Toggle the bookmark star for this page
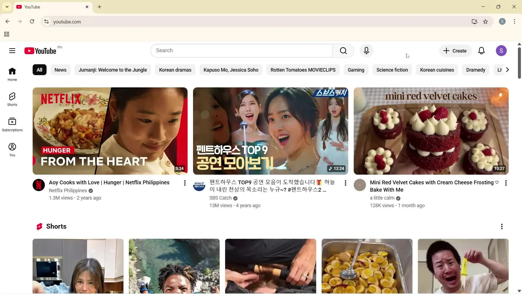Image resolution: width=522 pixels, height=294 pixels. (x=486, y=22)
